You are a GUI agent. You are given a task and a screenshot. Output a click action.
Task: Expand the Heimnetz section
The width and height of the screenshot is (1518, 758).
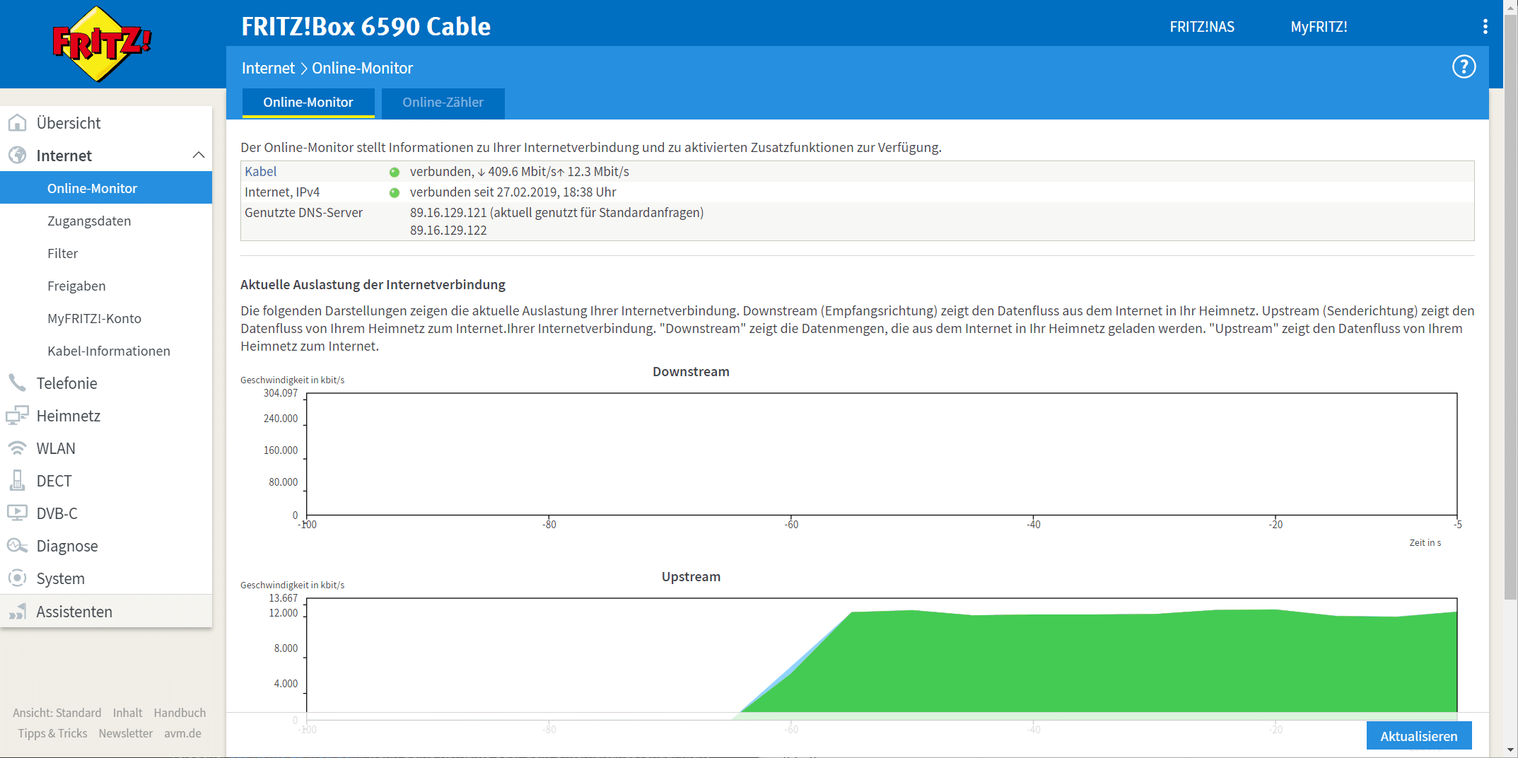[69, 416]
